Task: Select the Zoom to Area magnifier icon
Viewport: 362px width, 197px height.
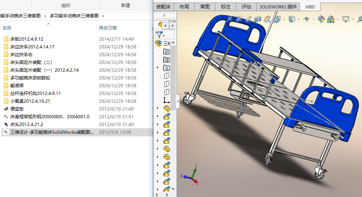Action: 239,19
